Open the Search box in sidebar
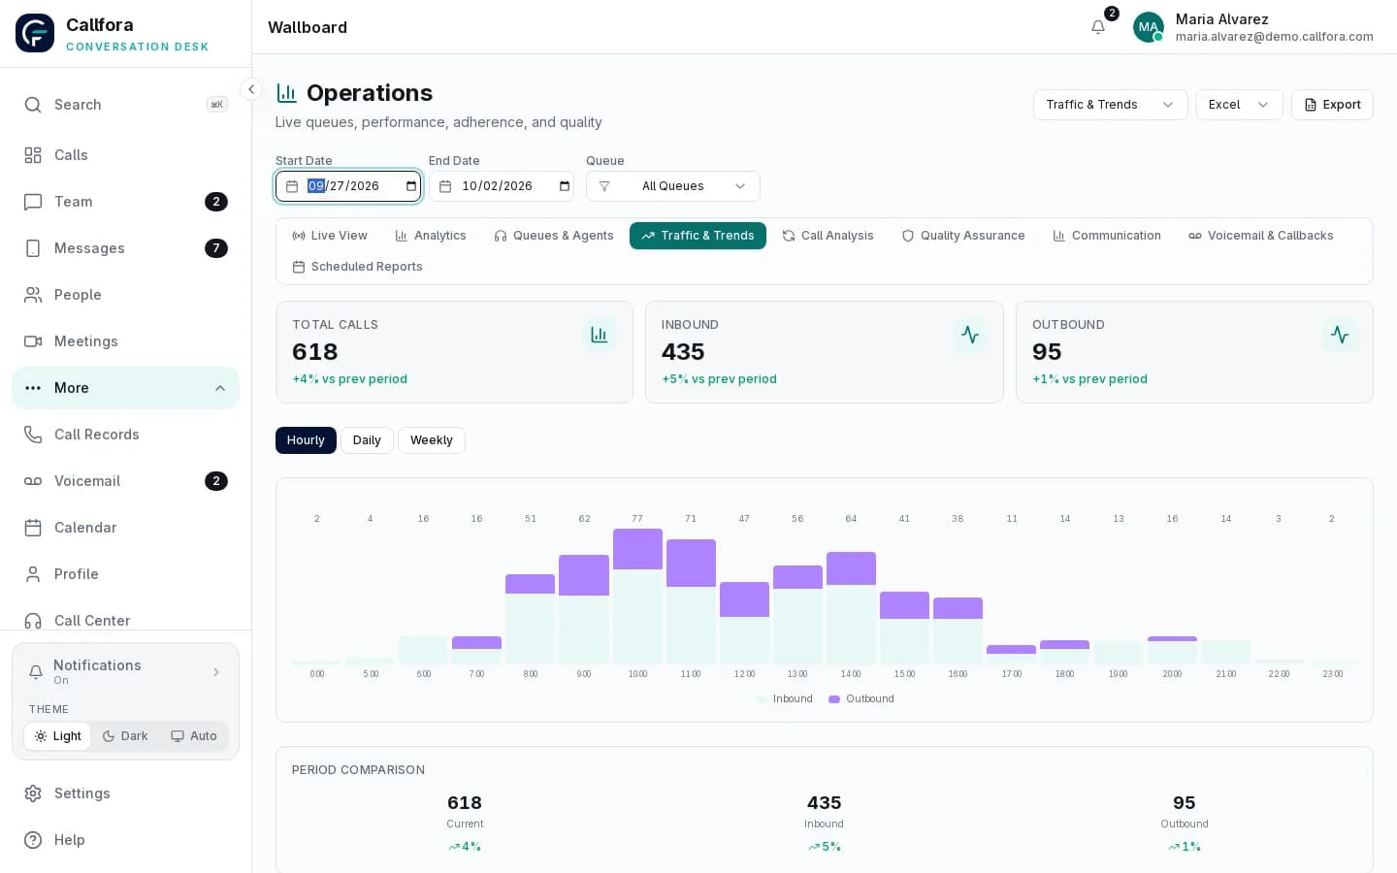 pos(125,105)
